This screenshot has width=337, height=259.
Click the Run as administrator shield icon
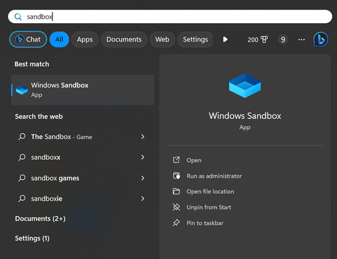tap(177, 176)
